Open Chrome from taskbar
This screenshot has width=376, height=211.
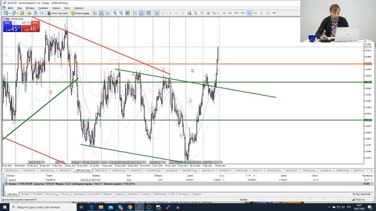[130, 207]
